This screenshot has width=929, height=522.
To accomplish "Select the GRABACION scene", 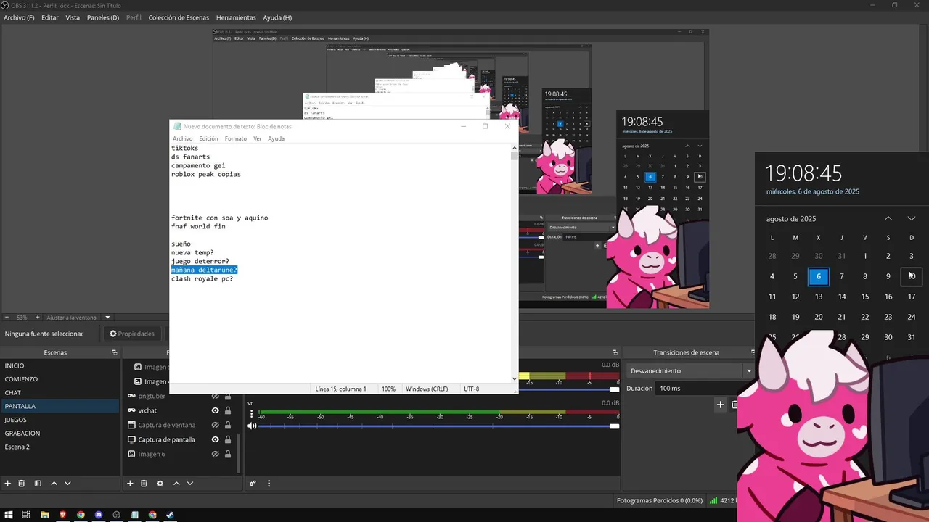I will (60, 433).
